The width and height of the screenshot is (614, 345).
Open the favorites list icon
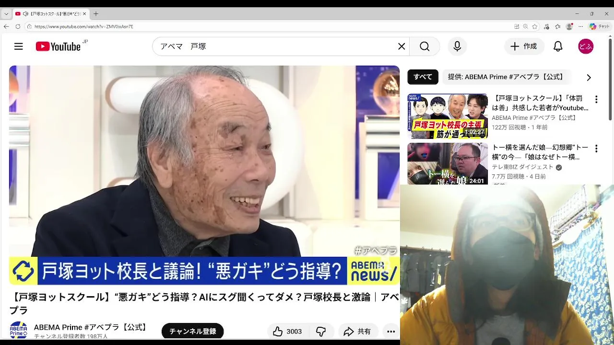pyautogui.click(x=558, y=27)
